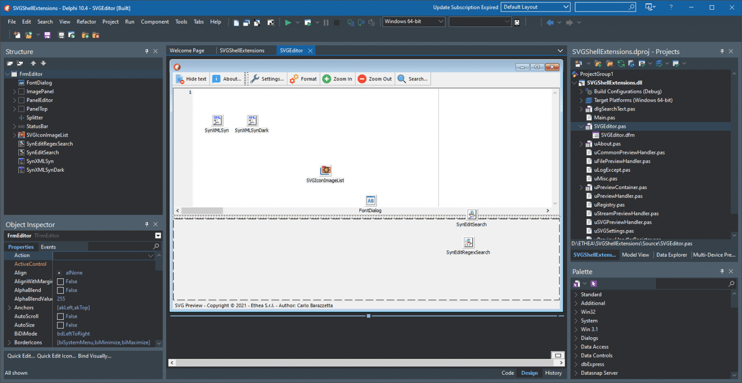Run the project with the green play icon
The width and height of the screenshot is (742, 383).
coord(288,22)
